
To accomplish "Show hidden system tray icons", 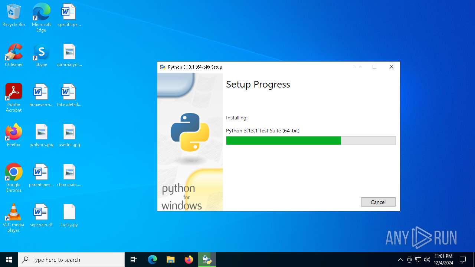I will [400, 260].
